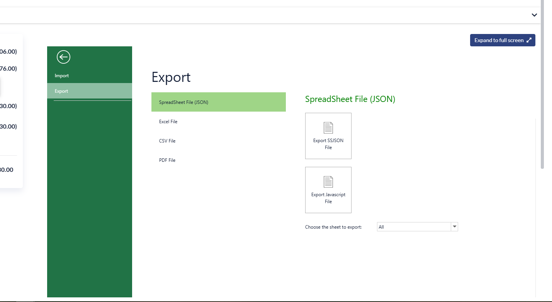Image resolution: width=552 pixels, height=302 pixels.
Task: Click the Export SSJSON File document icon
Action: 328,127
